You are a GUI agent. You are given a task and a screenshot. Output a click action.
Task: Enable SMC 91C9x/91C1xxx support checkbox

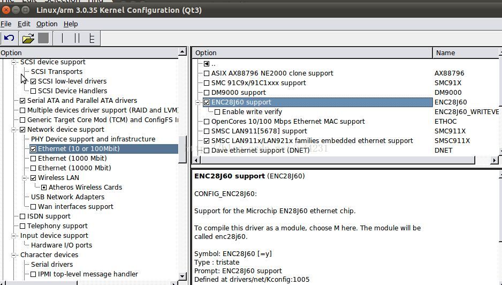(x=207, y=83)
